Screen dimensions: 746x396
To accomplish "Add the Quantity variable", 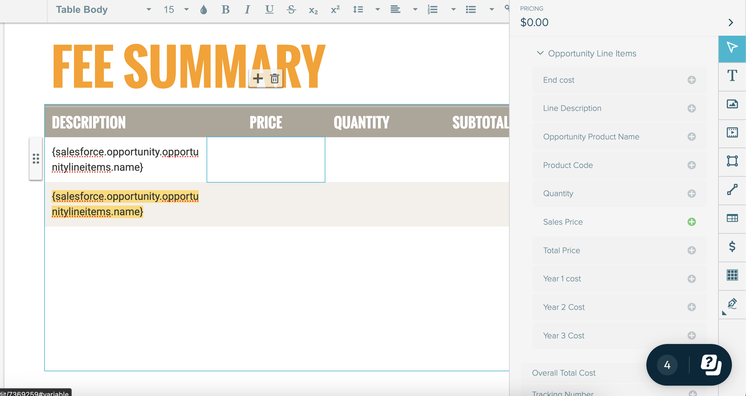I will [691, 194].
